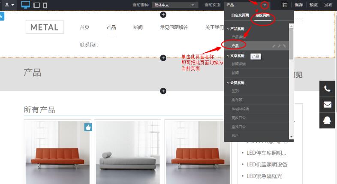Open the third orange sofa product image

198,152
